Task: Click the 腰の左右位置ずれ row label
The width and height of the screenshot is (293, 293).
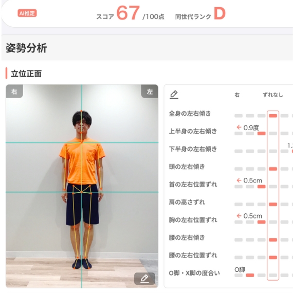Action: coord(193,255)
